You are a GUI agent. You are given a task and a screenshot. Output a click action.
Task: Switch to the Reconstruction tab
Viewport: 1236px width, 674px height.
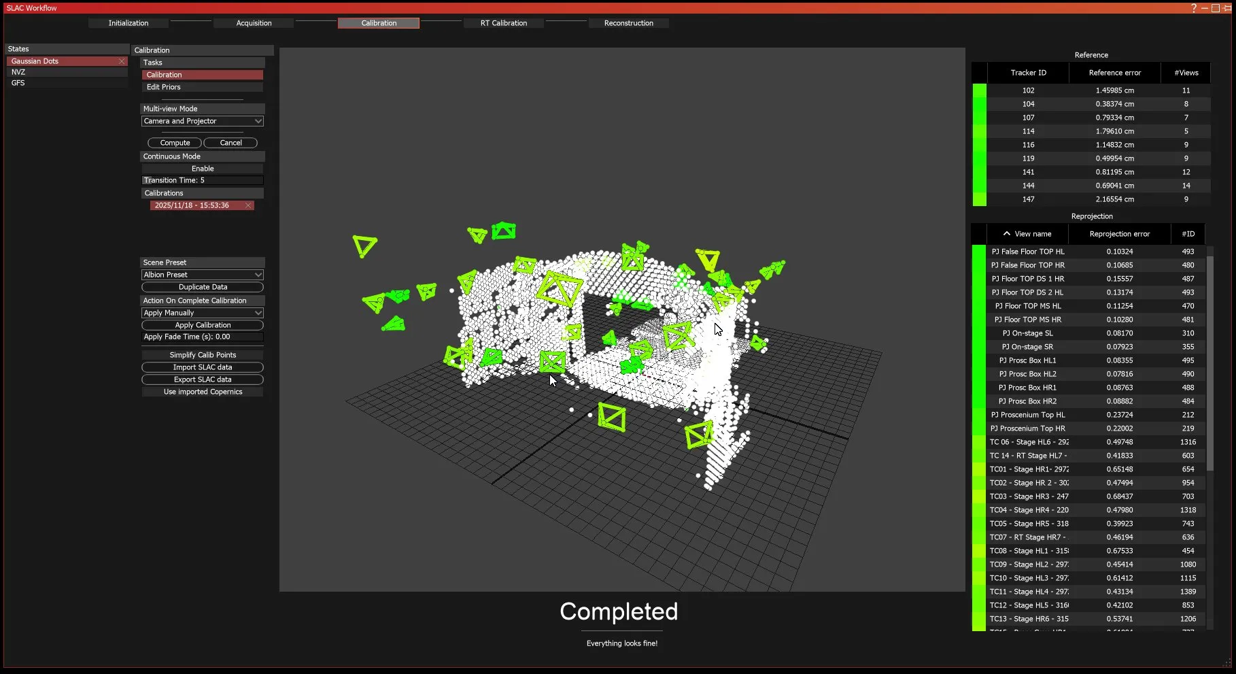629,23
